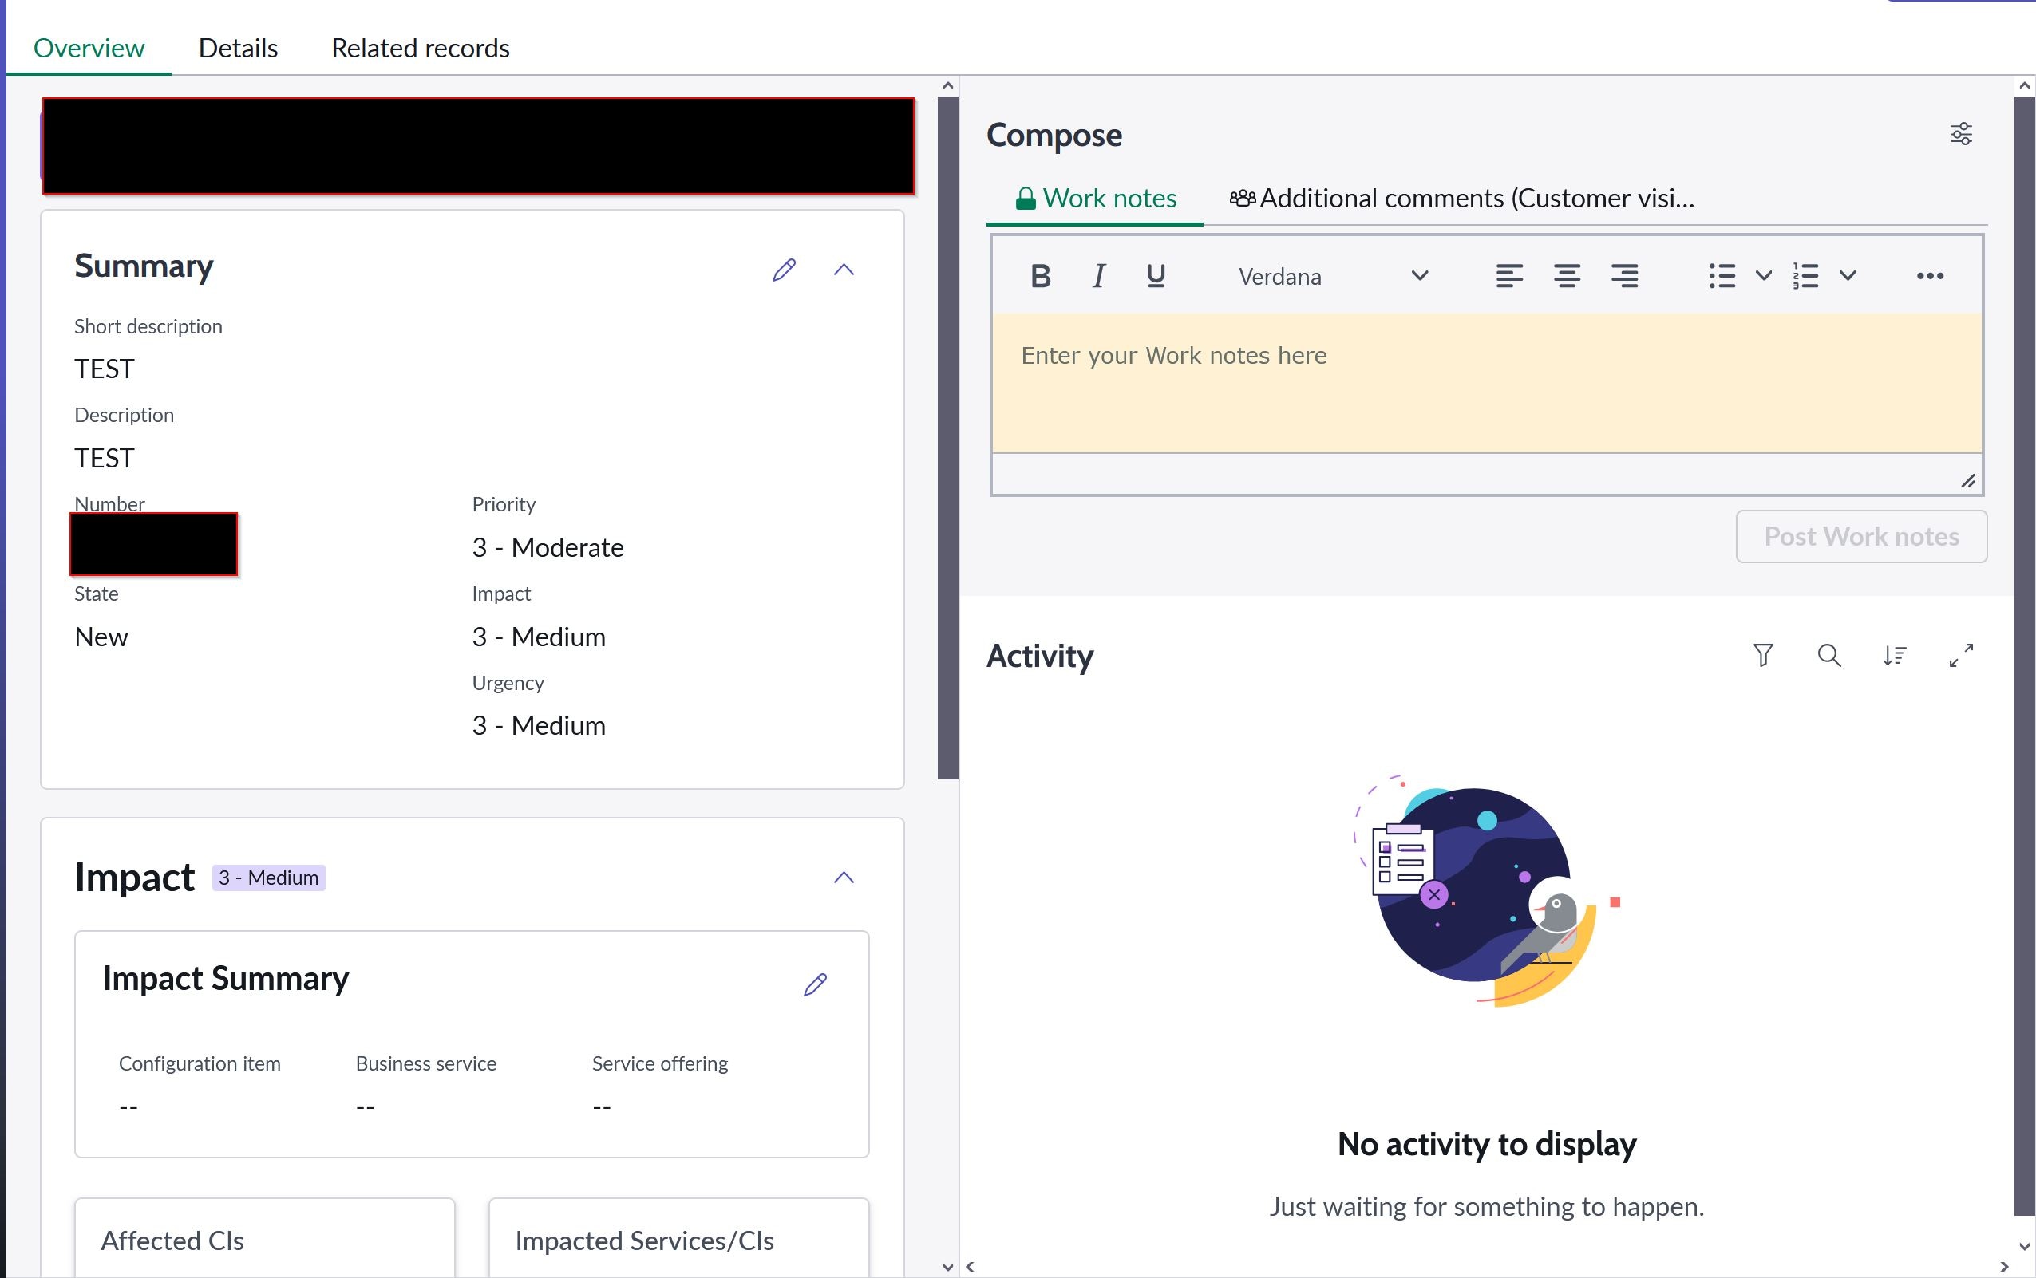Apply italic formatting in work notes editor
This screenshot has height=1278, width=2036.
point(1097,274)
